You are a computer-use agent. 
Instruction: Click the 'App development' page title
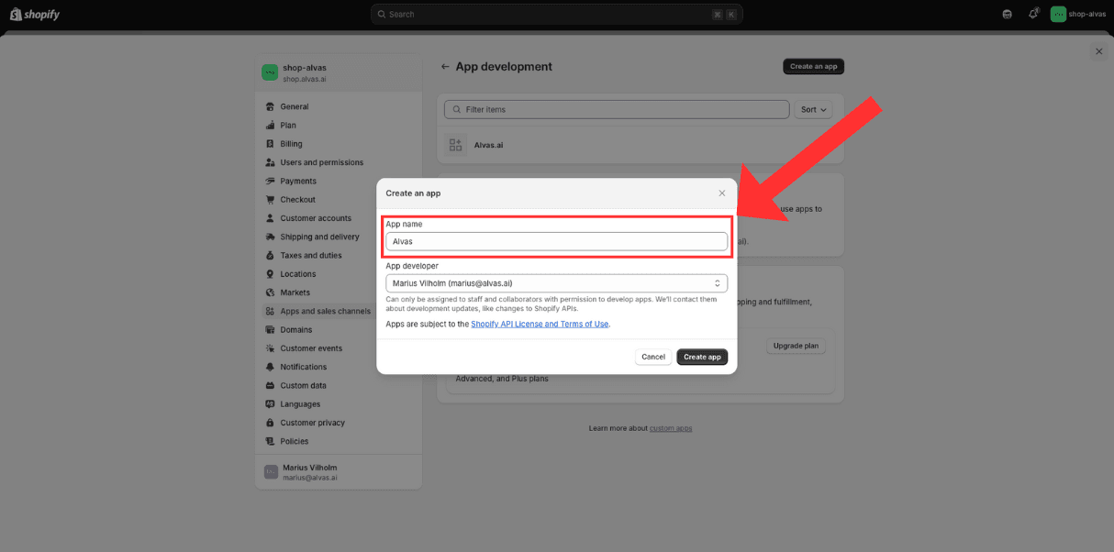click(x=504, y=67)
